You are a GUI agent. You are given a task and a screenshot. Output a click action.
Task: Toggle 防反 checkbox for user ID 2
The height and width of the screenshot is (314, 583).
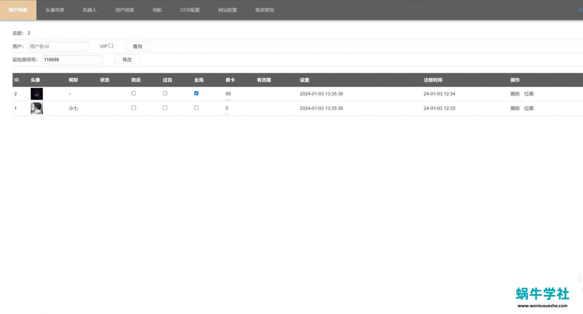[x=133, y=93]
